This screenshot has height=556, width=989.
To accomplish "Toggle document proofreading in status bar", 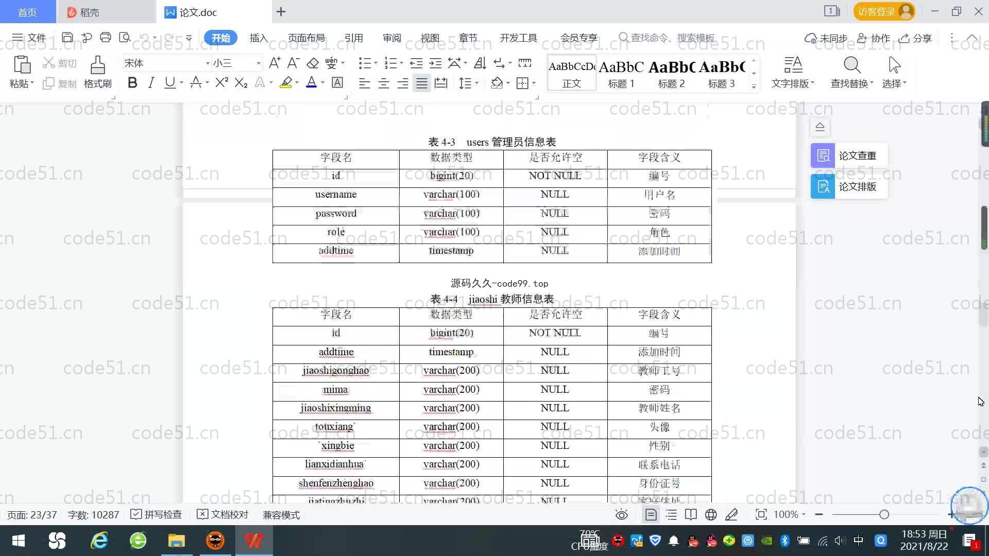I will click(223, 514).
